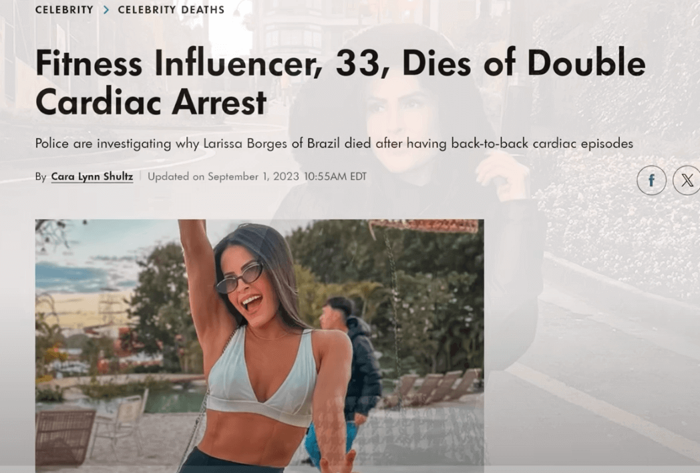Screen dimensions: 700x473
Task: Select the police investigating subheading text
Action: pos(334,144)
